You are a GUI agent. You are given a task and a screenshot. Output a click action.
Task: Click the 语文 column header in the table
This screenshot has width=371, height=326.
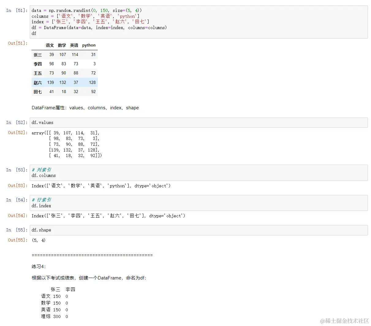[x=50, y=45]
